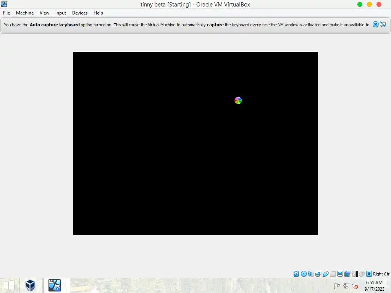Click the USB devices status icon
This screenshot has width=391, height=293.
pyautogui.click(x=325, y=274)
